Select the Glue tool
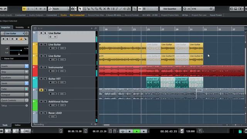Viewport: 247px width, 139px height. pos(93,9)
